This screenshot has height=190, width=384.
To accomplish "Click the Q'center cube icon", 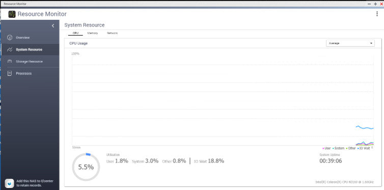I will point(9,183).
